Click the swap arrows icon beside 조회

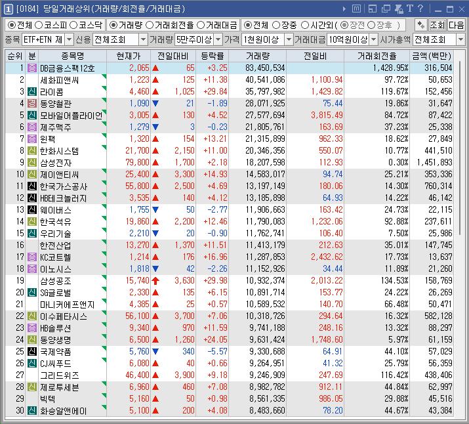pyautogui.click(x=421, y=25)
